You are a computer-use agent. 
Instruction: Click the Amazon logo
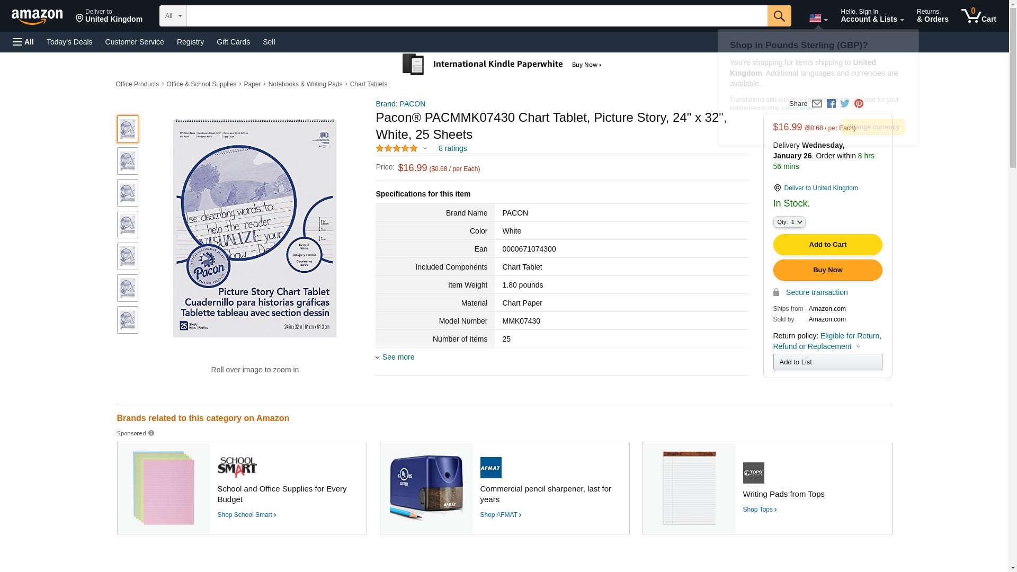point(37,16)
